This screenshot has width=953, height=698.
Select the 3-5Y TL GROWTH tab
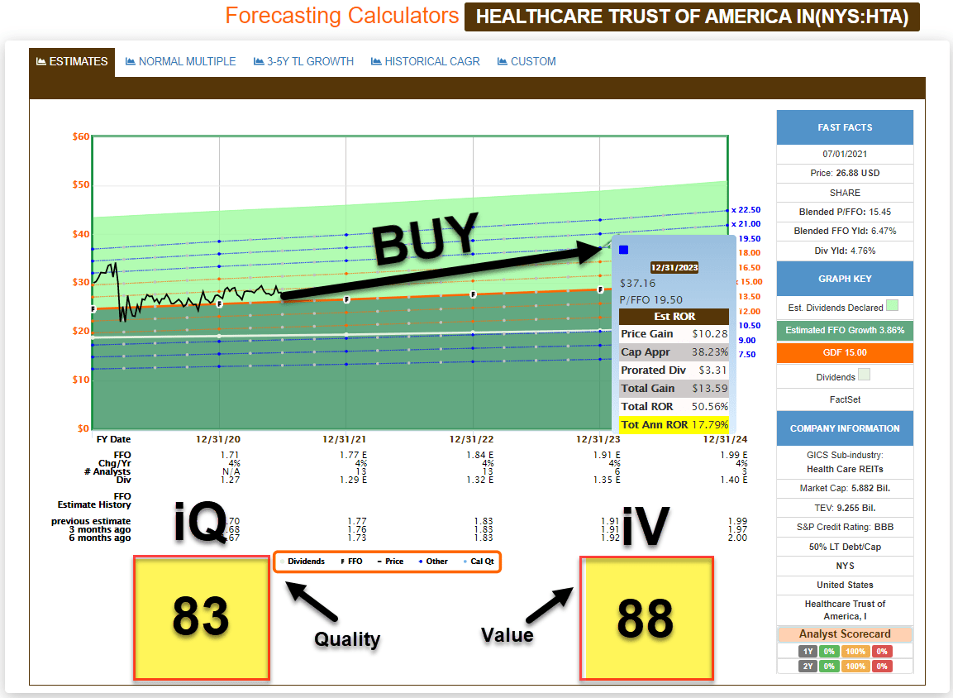(x=303, y=62)
